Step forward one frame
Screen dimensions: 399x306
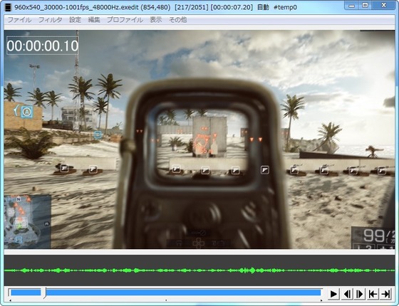[360, 294]
